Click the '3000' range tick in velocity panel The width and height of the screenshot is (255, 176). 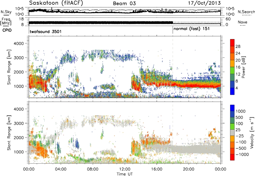click(18, 123)
